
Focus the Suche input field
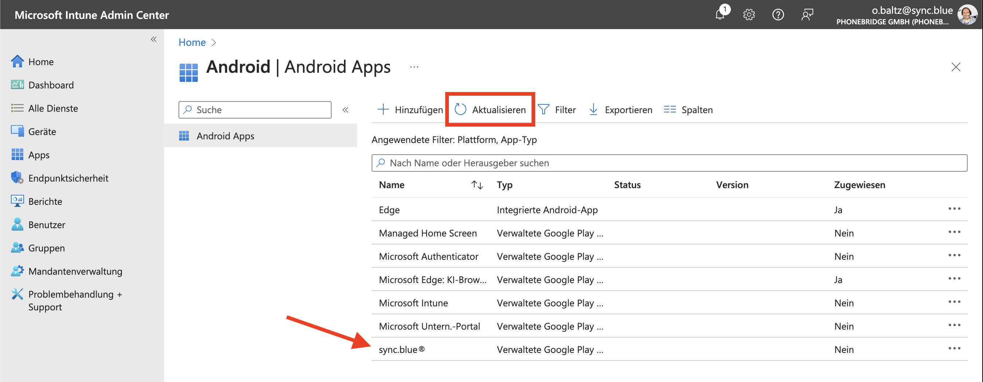[255, 109]
